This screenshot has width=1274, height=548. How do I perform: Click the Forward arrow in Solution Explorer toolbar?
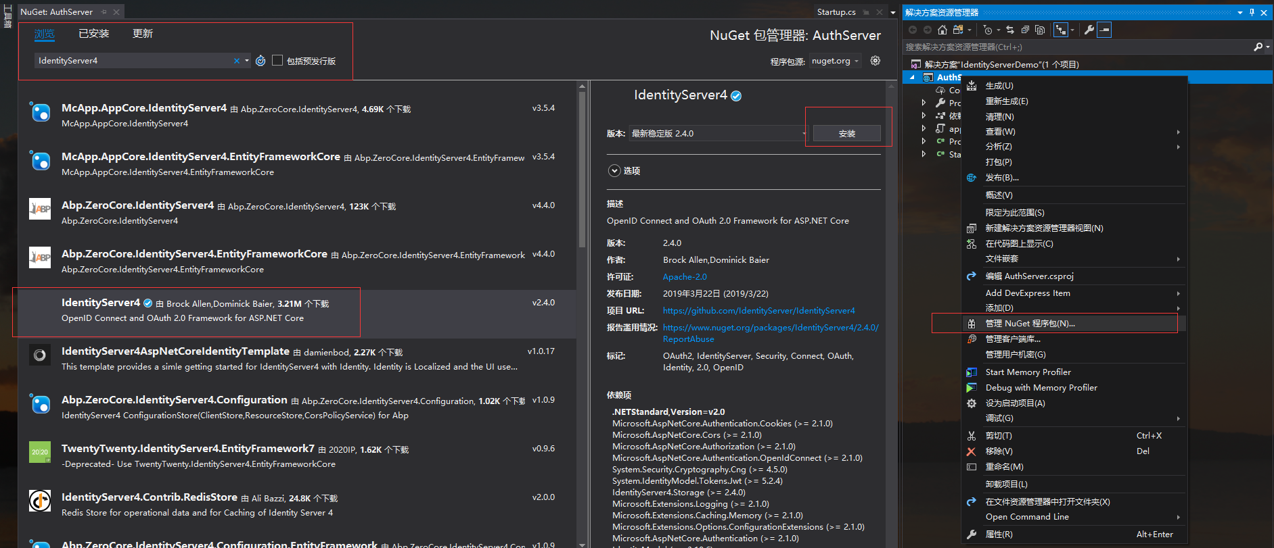pyautogui.click(x=928, y=30)
